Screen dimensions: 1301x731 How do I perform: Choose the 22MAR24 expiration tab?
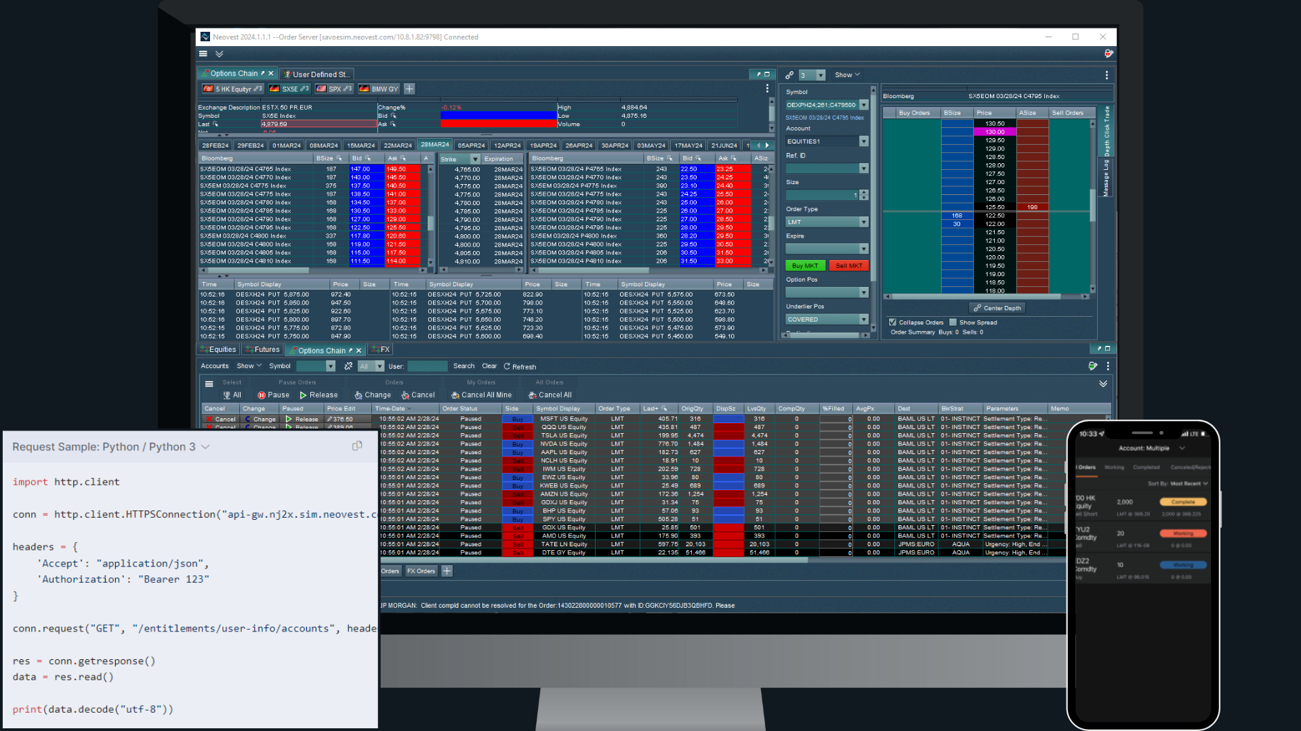click(x=398, y=146)
